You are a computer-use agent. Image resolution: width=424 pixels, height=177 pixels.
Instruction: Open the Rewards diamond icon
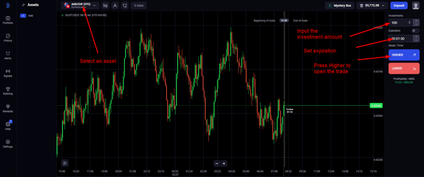(x=7, y=108)
